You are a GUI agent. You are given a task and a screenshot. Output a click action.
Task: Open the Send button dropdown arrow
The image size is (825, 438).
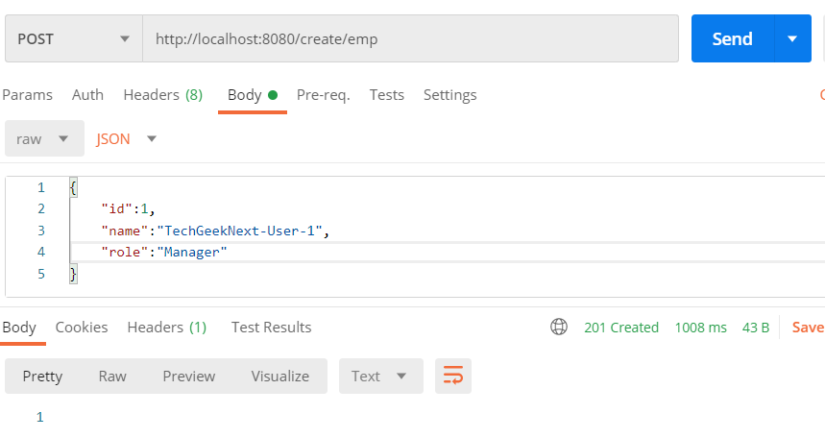(x=792, y=38)
